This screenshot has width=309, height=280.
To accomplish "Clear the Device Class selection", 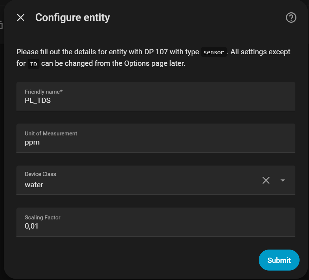I will pos(266,180).
